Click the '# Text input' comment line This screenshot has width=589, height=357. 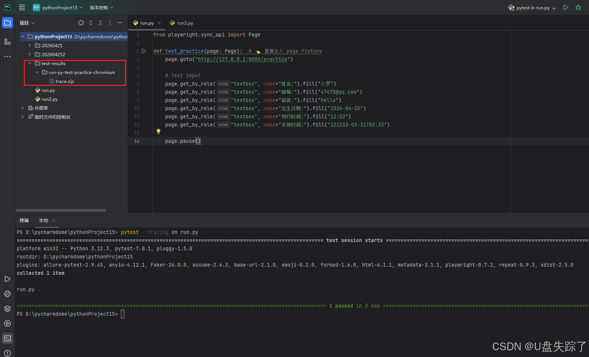click(183, 75)
